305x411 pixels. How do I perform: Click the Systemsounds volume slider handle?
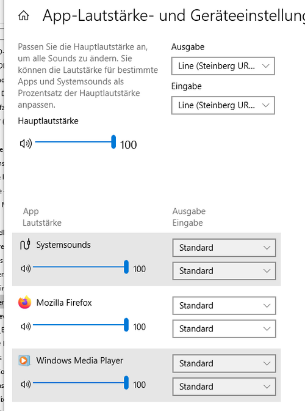[x=126, y=267]
